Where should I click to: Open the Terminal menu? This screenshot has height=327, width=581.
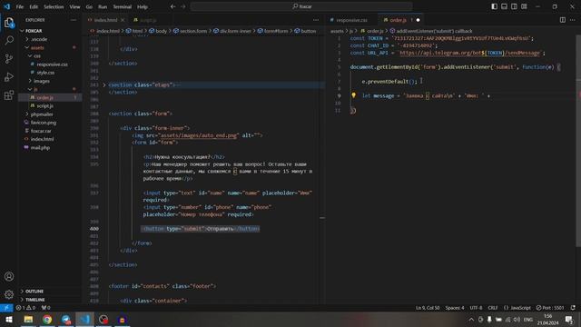(x=123, y=6)
